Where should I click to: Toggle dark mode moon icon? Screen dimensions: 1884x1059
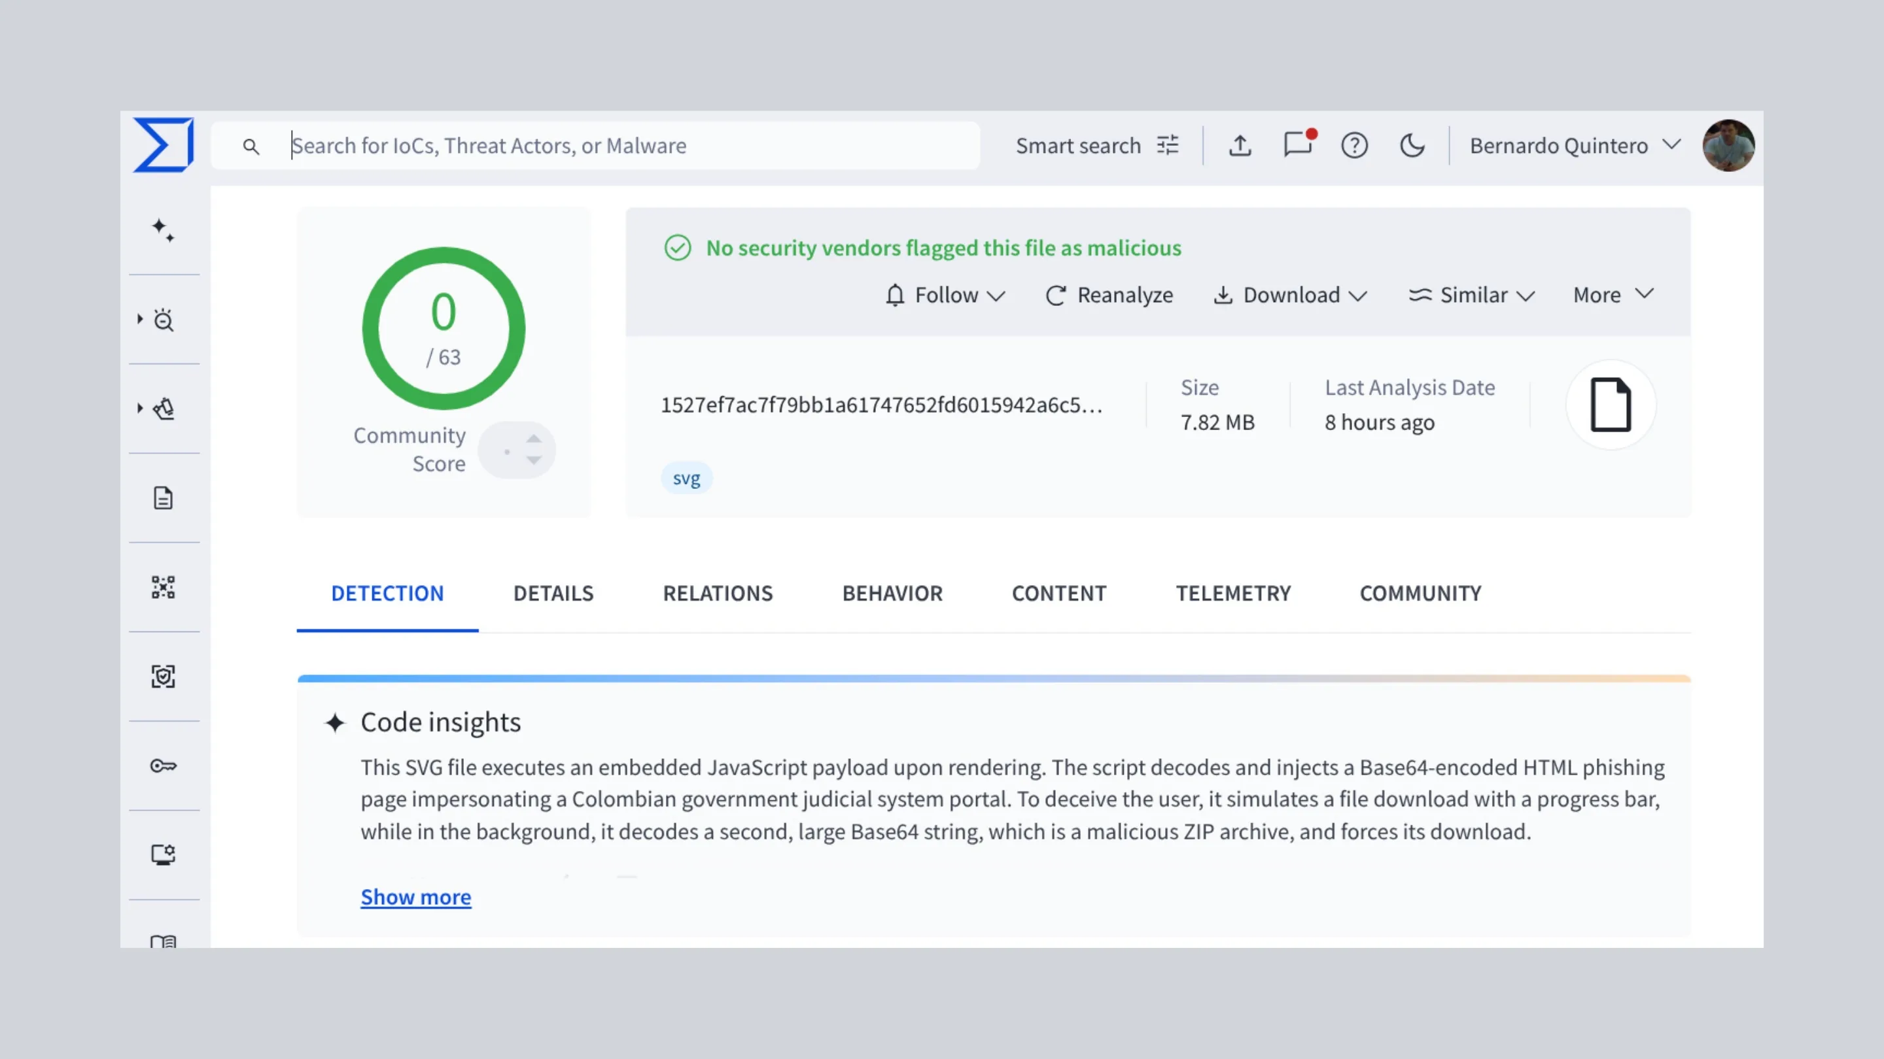[1412, 145]
